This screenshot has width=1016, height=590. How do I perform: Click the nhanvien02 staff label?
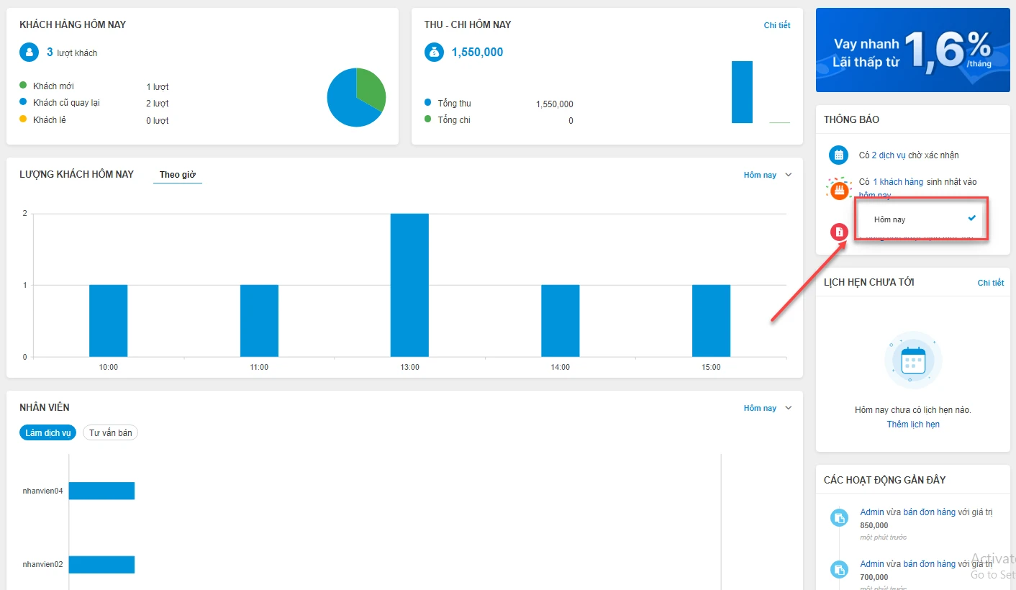click(x=42, y=565)
